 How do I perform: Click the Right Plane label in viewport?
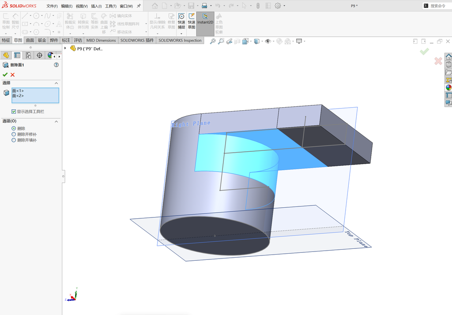191,124
